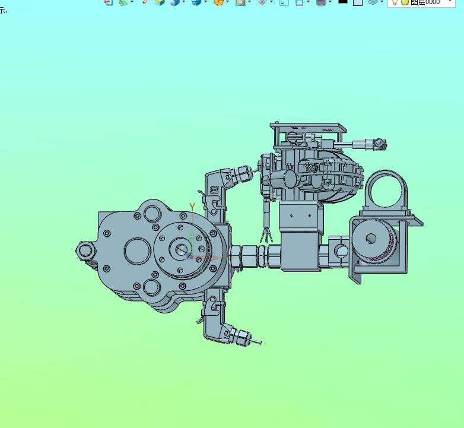Click the orange framed square icon

pos(240,2)
